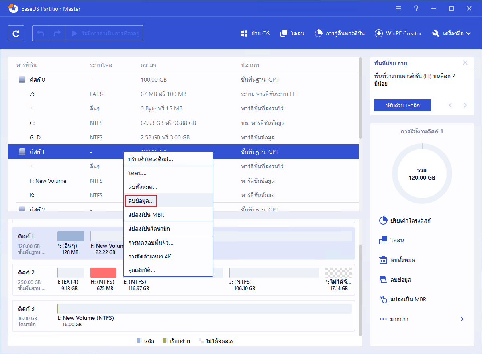The width and height of the screenshot is (482, 354).
Task: Open ย้าย OS migrate tool
Action: 255,33
